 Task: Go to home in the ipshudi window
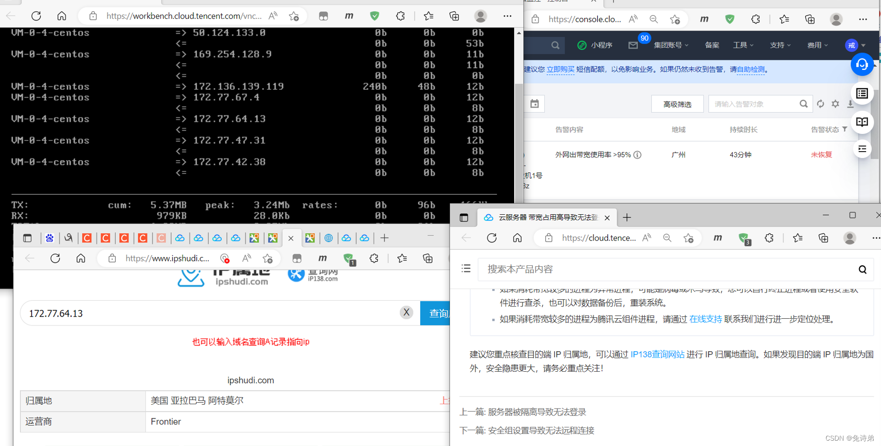[81, 258]
